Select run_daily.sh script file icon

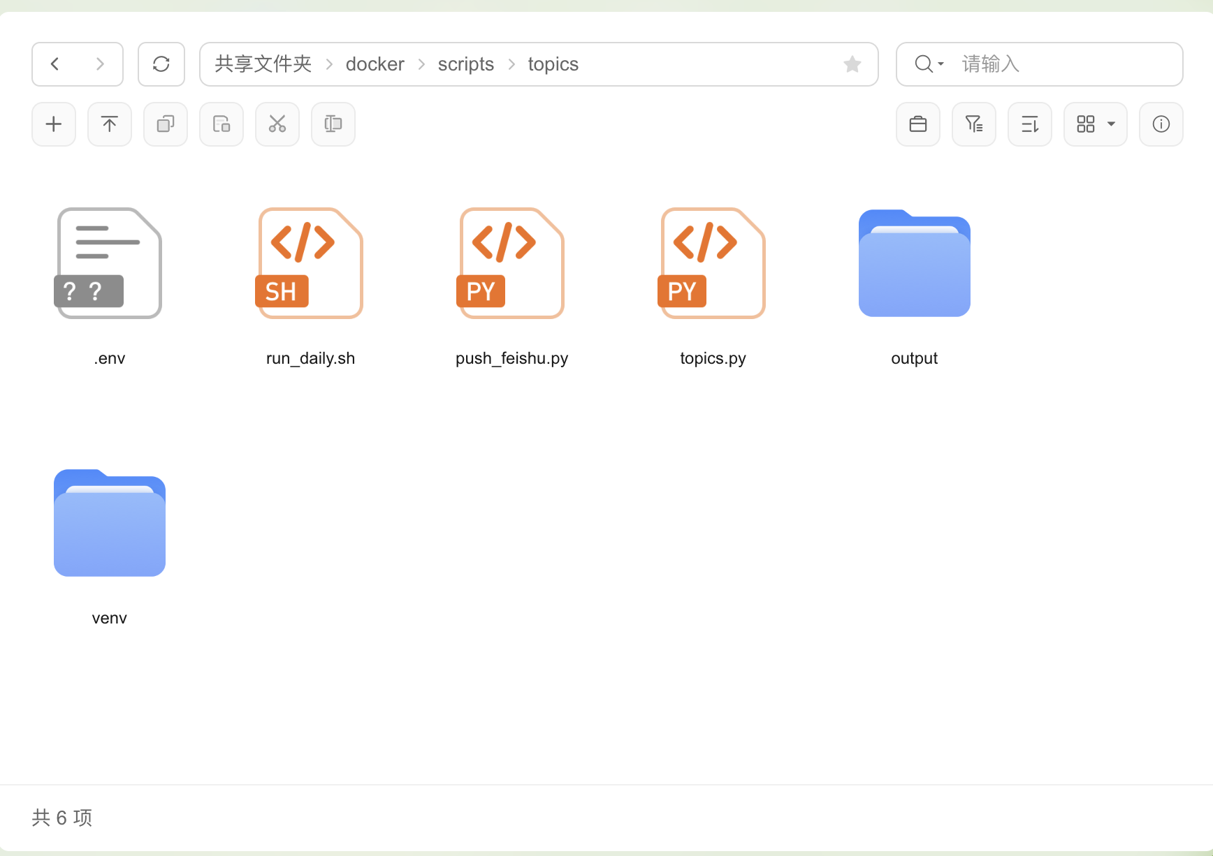click(x=310, y=263)
